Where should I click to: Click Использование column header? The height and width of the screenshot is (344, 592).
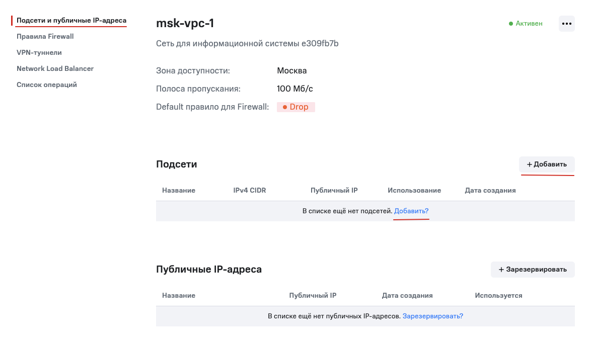(x=414, y=191)
